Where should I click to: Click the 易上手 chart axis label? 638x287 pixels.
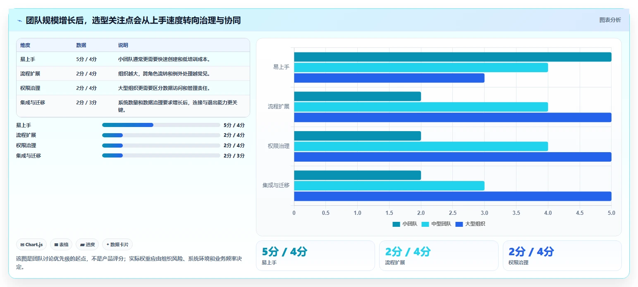tap(281, 67)
